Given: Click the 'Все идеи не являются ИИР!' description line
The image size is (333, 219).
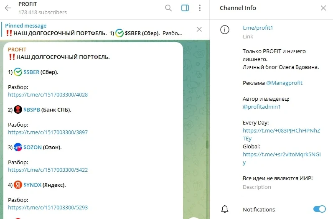Looking at the screenshot, I should (x=277, y=178).
